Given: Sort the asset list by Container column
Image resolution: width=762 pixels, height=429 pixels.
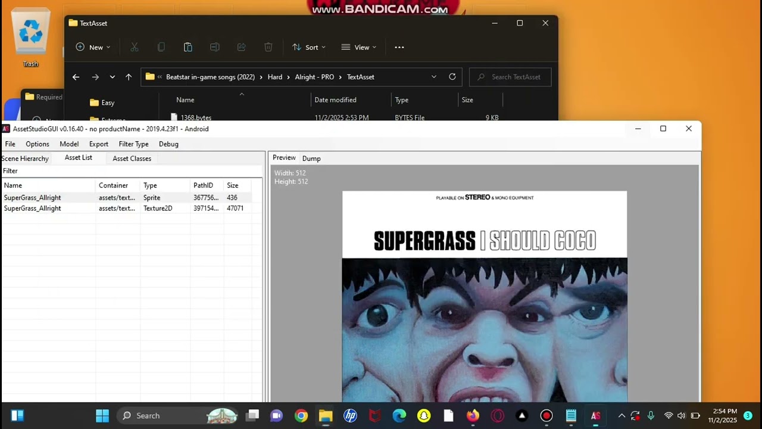Looking at the screenshot, I should pyautogui.click(x=118, y=185).
